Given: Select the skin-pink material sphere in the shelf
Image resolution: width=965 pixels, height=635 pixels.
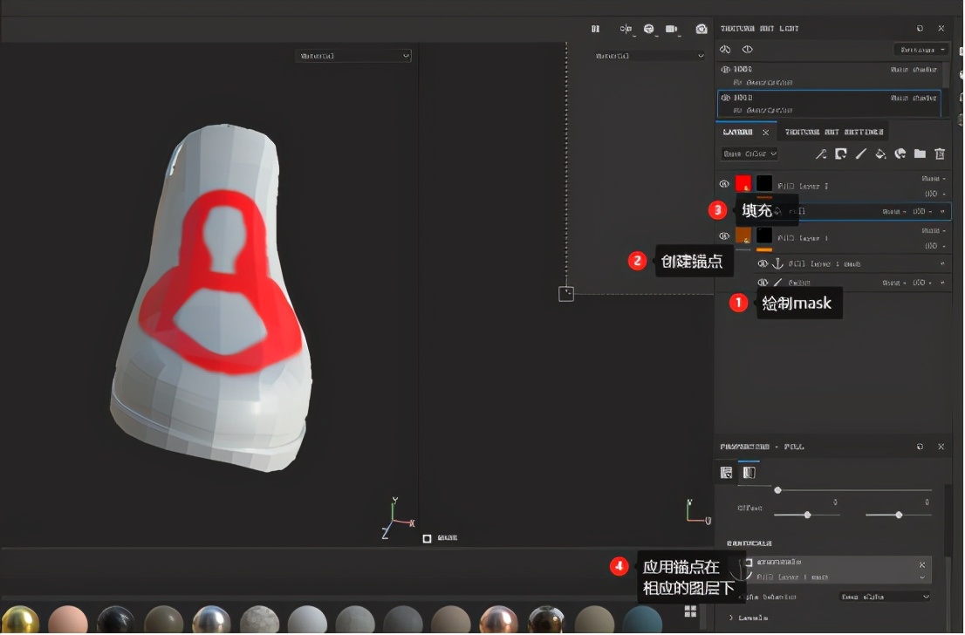Looking at the screenshot, I should click(68, 619).
